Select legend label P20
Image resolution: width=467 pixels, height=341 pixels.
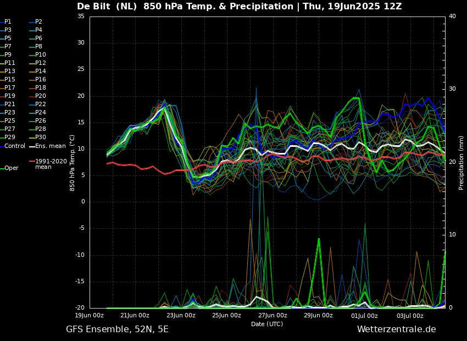pyautogui.click(x=41, y=96)
